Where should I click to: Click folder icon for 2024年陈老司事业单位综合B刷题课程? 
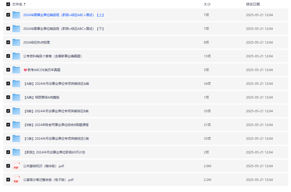16,125
